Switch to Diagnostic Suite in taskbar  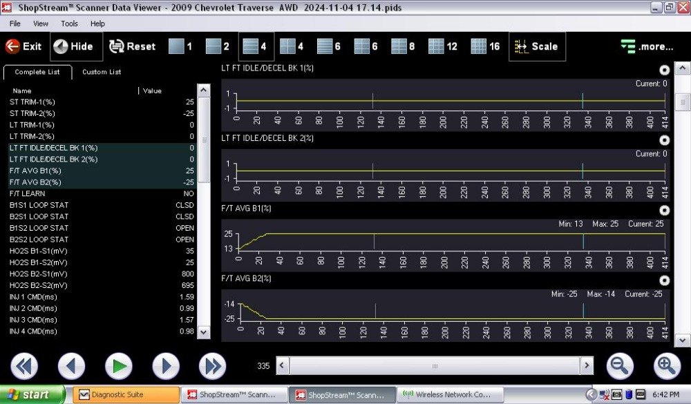(126, 395)
